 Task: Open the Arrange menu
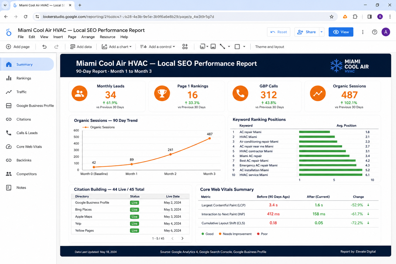tap(88, 37)
